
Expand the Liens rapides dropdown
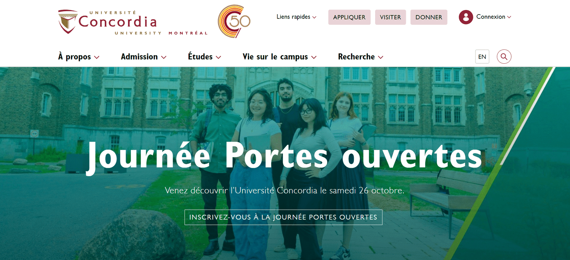tap(296, 17)
